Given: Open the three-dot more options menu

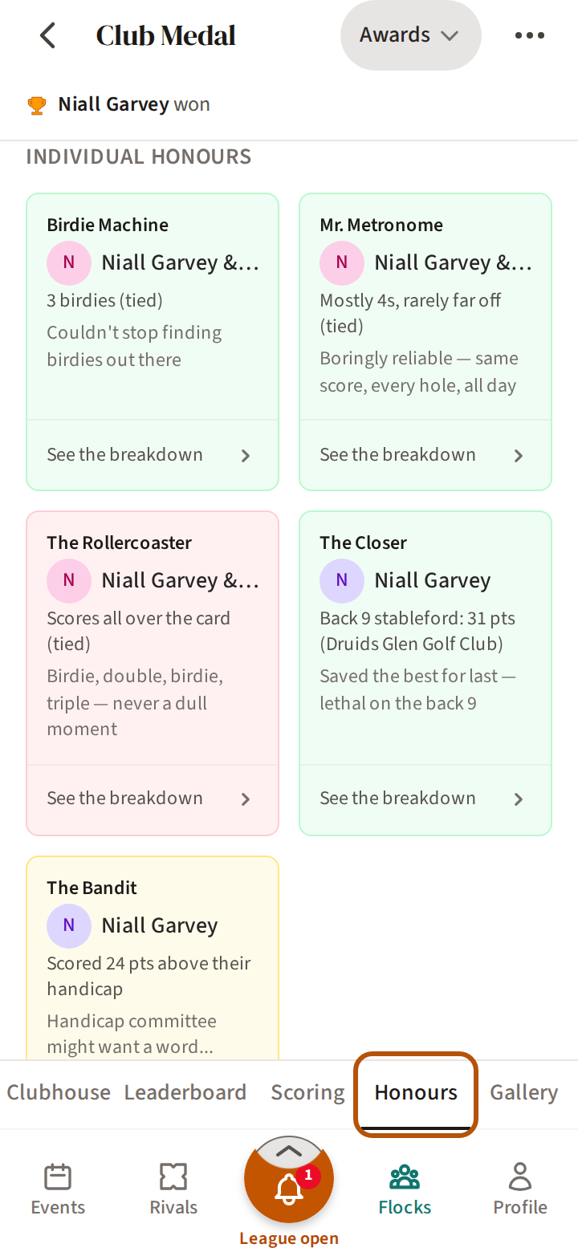Looking at the screenshot, I should pyautogui.click(x=530, y=35).
